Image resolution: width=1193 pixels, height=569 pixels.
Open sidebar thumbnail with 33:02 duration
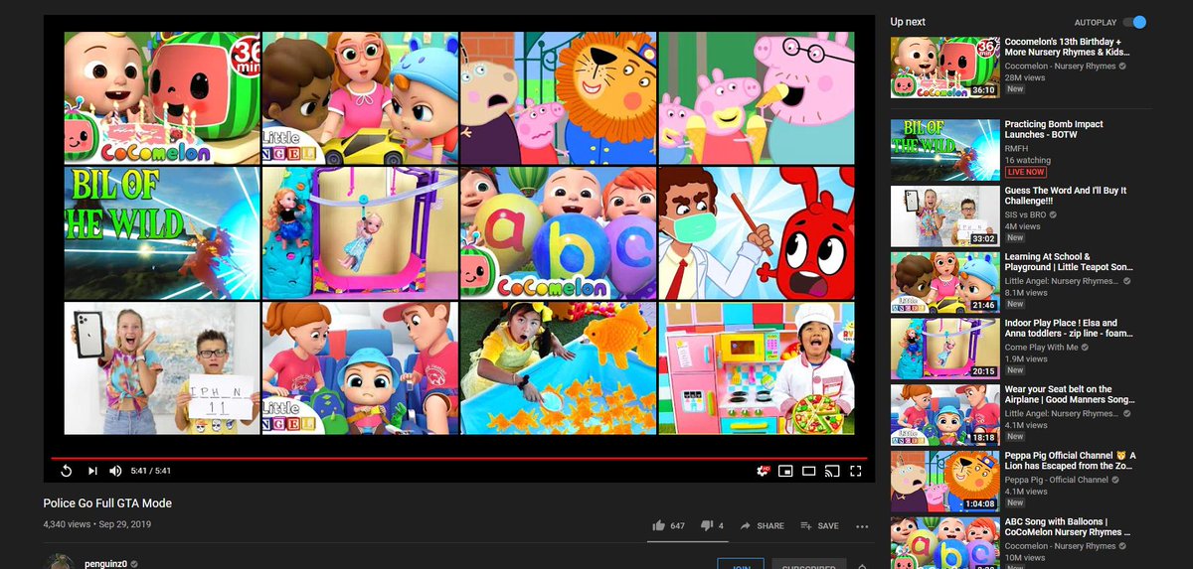[944, 216]
